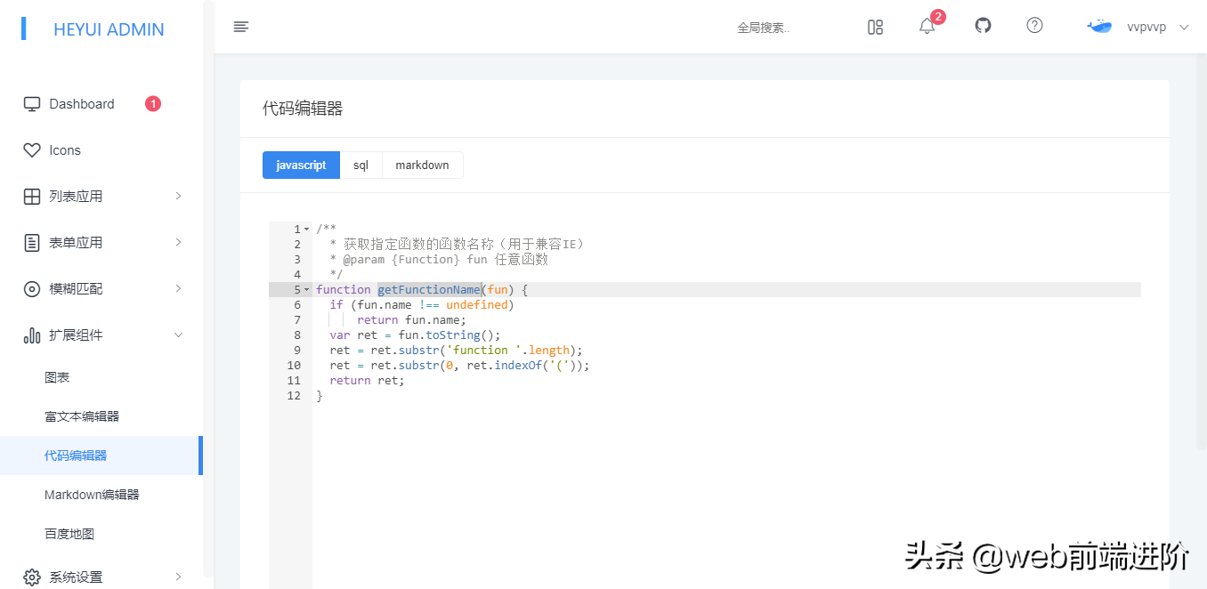Click the document icon beside 表单应用
The image size is (1207, 589).
(32, 243)
